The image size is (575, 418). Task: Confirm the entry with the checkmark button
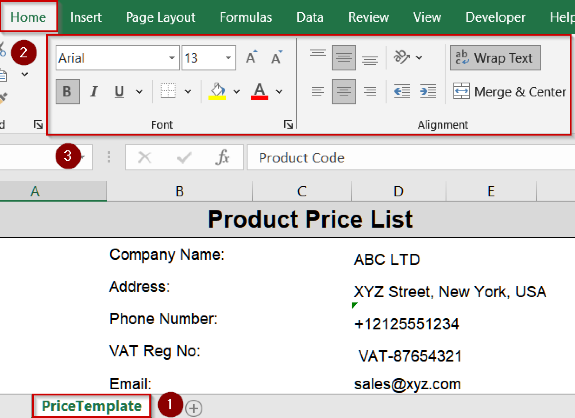[x=183, y=157]
